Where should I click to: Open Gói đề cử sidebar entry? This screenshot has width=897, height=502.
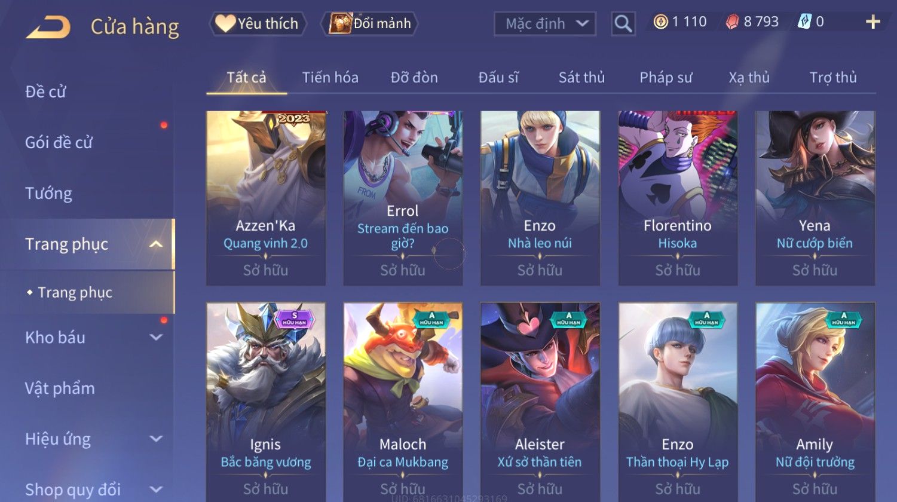coord(59,143)
